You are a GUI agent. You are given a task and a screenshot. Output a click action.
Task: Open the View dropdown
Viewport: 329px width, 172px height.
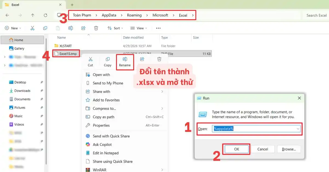pos(139,28)
